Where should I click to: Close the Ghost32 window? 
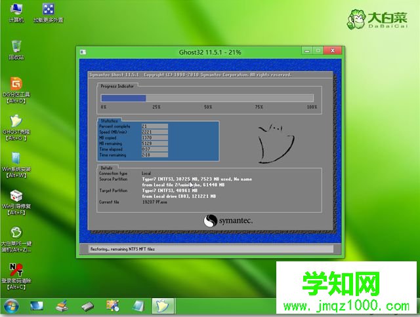point(333,50)
